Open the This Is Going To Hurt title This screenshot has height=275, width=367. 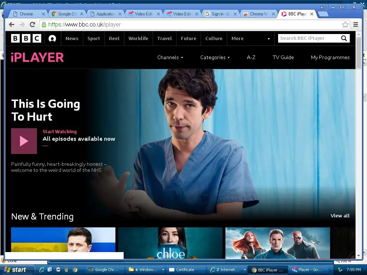click(46, 110)
